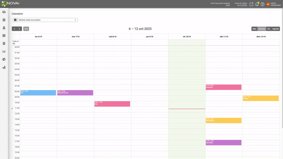Image resolution: width=283 pixels, height=159 pixels.
Task: Click the calendar icon in the sidebar
Action: click(4, 20)
